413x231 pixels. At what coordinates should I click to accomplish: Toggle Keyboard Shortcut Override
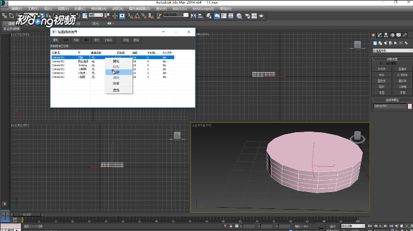coord(122,16)
